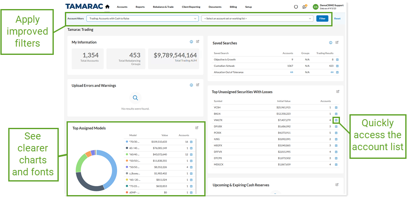Click the blue *70/30 model color swatch
Viewport: 409px width, 198px height.
click(x=126, y=141)
